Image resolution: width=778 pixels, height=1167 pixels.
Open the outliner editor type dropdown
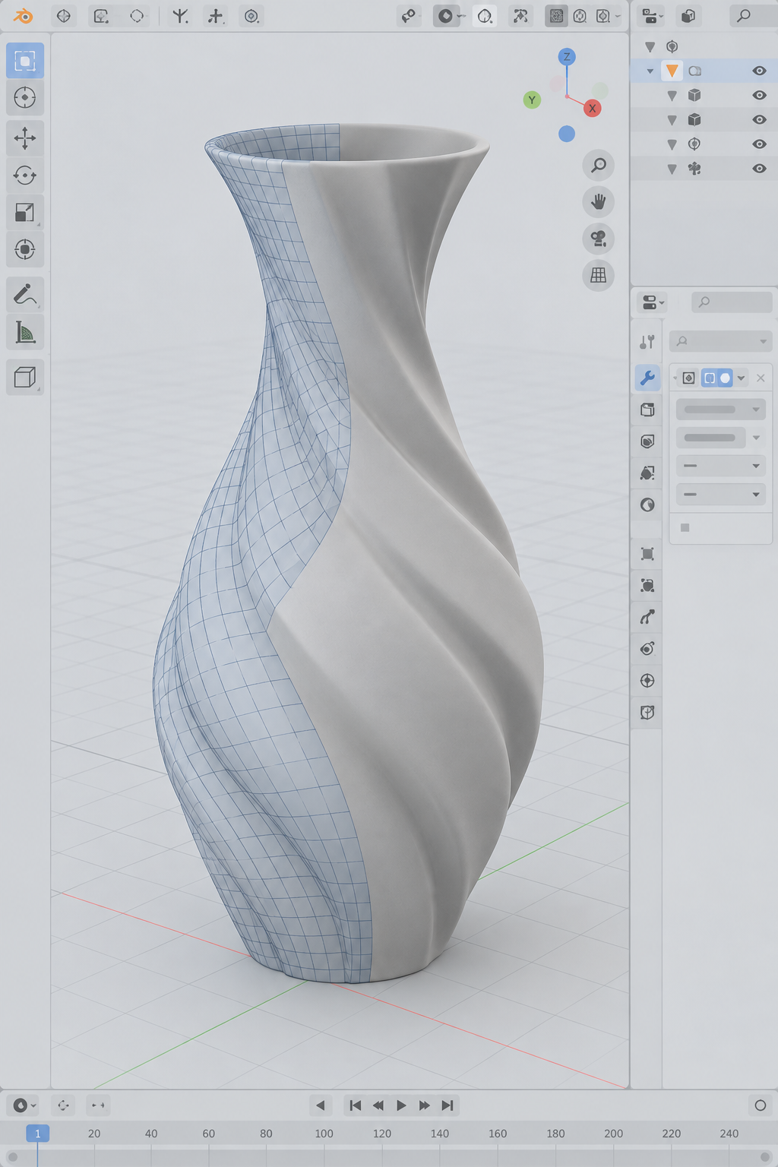652,16
